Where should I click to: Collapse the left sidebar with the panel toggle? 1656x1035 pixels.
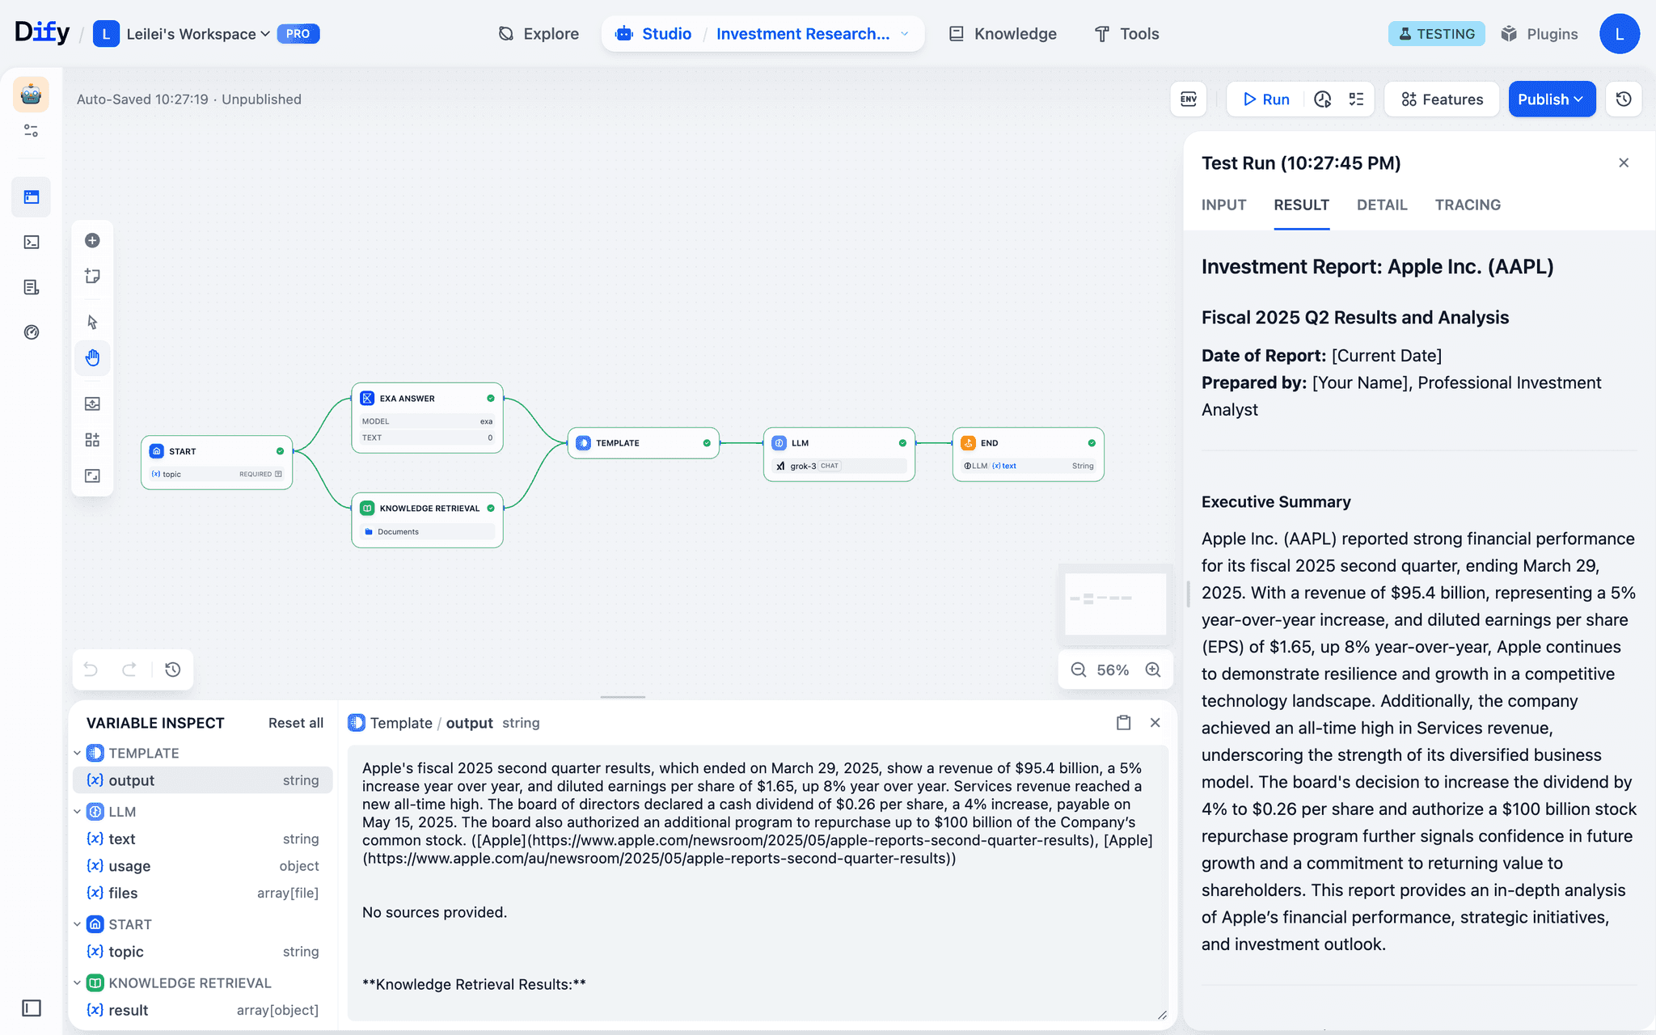[31, 1008]
